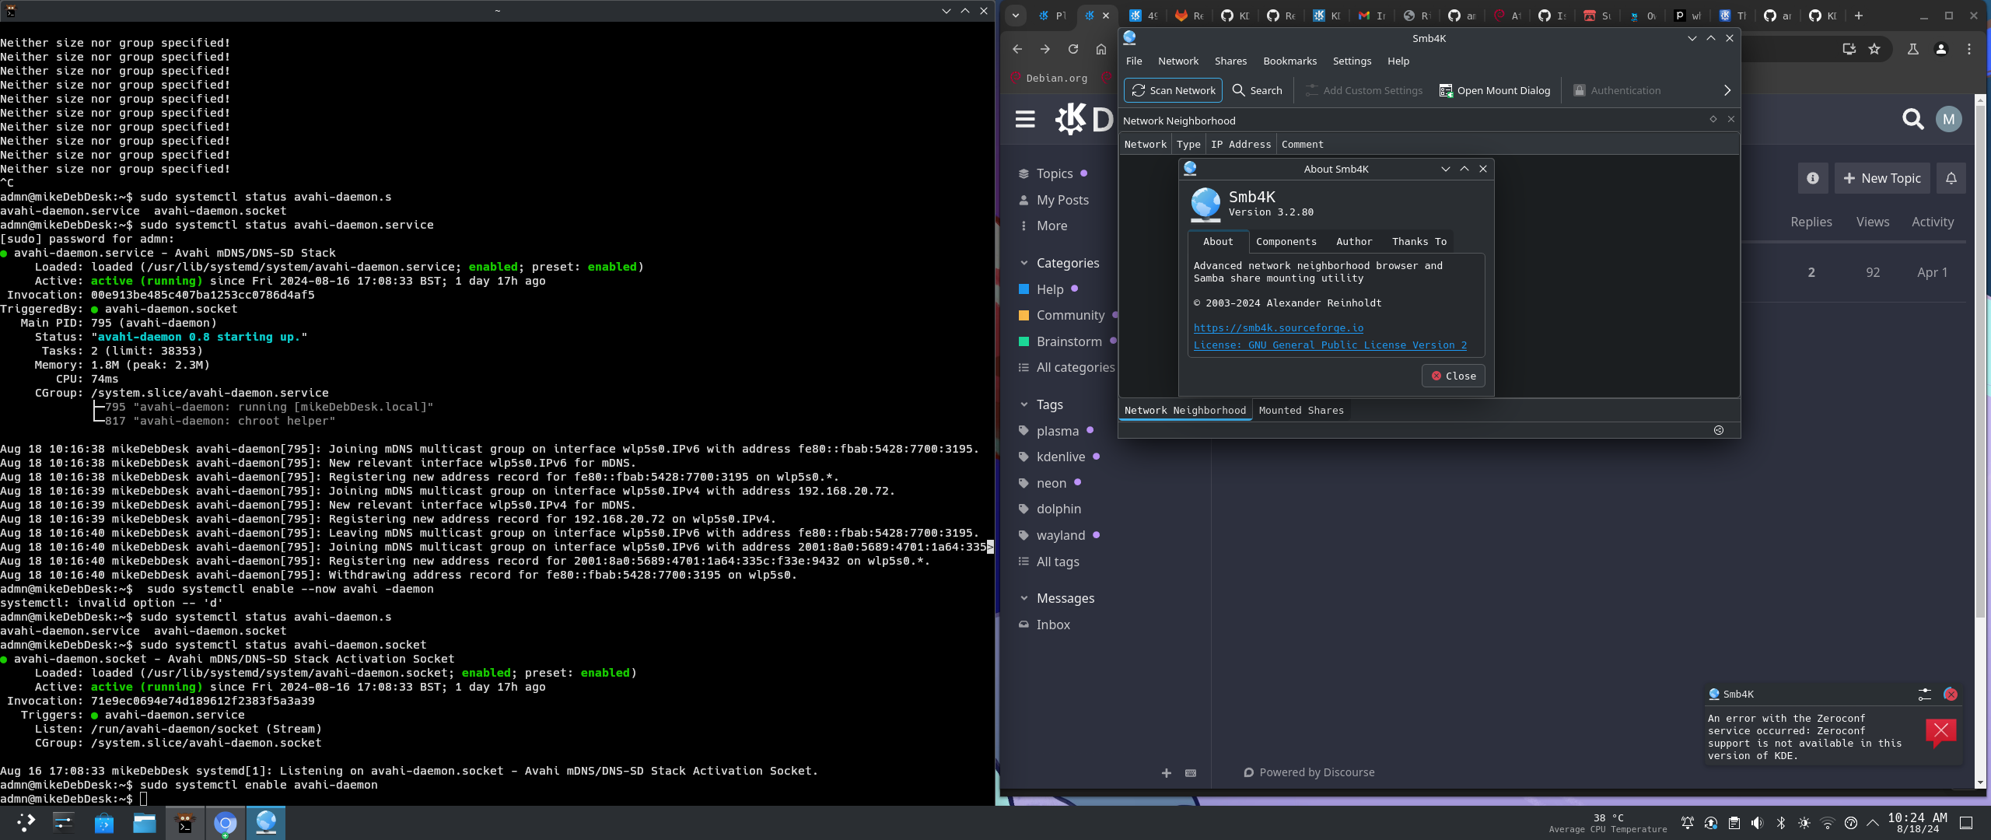Go forward in the browser

pos(1045,49)
